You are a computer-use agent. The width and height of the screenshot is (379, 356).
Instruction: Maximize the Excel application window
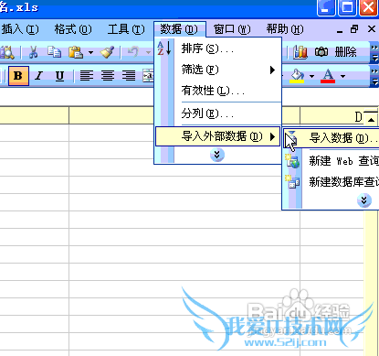(x=347, y=6)
